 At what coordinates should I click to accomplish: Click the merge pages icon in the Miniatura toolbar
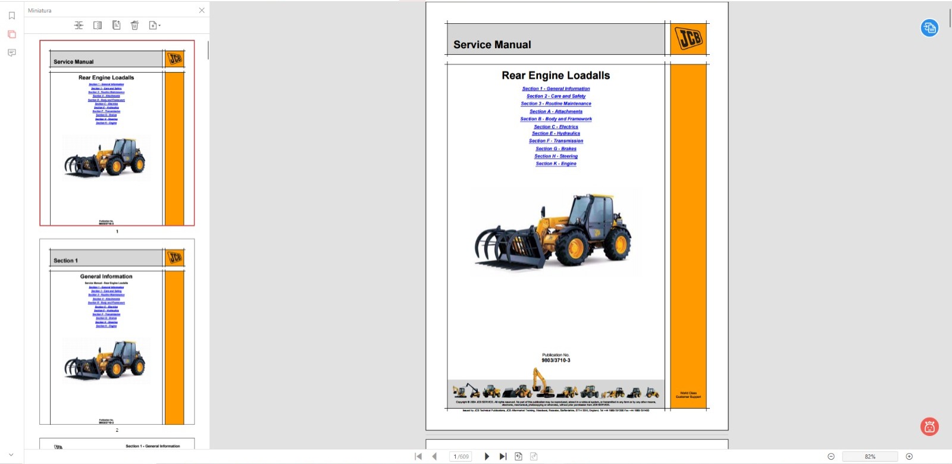pyautogui.click(x=79, y=25)
